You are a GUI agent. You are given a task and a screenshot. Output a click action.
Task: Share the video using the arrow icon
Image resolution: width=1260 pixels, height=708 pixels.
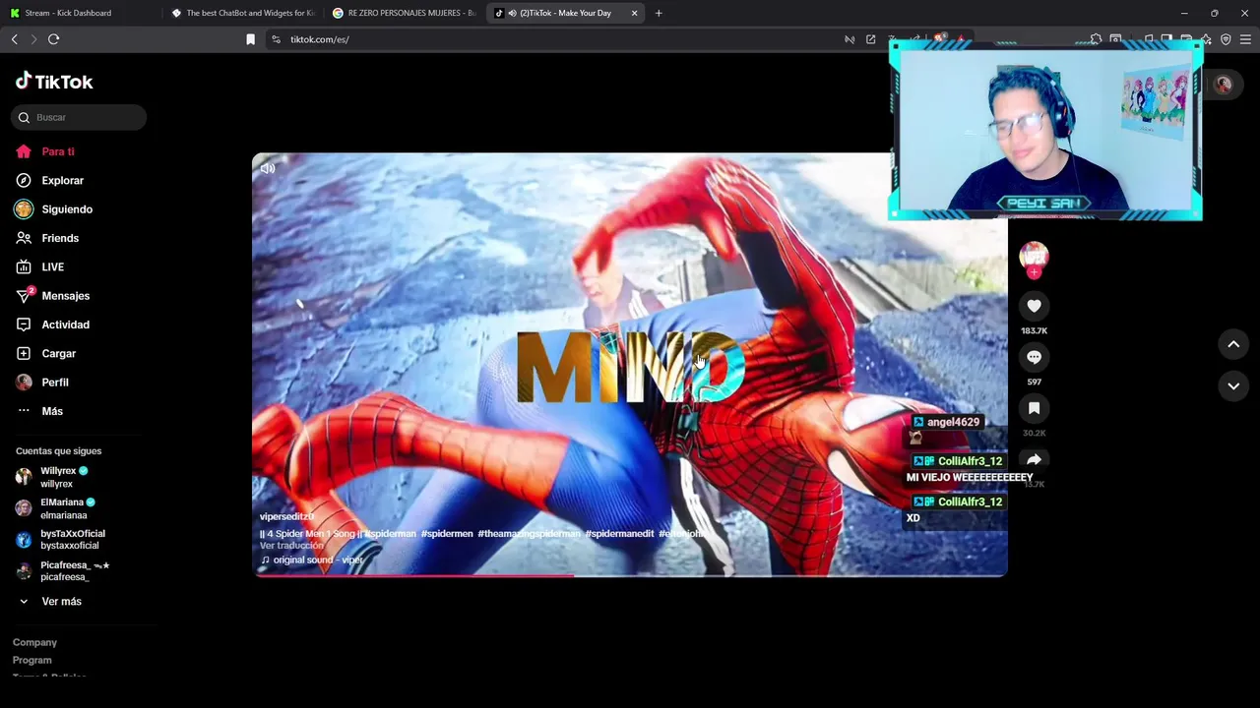point(1034,459)
